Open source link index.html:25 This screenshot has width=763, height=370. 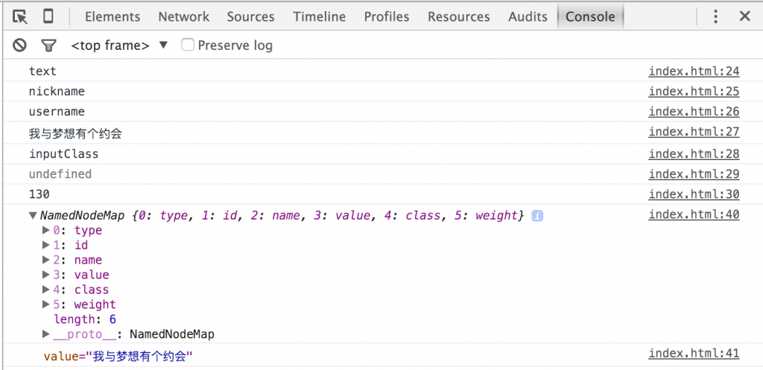click(694, 92)
